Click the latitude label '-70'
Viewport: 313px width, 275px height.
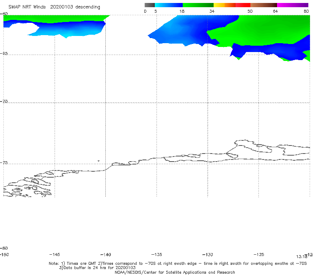(4, 102)
